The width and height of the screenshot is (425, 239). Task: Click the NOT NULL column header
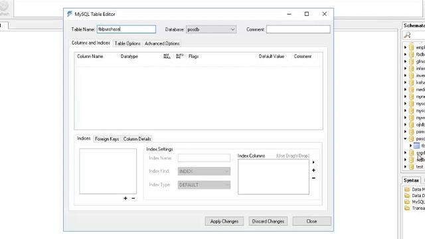coord(167,56)
